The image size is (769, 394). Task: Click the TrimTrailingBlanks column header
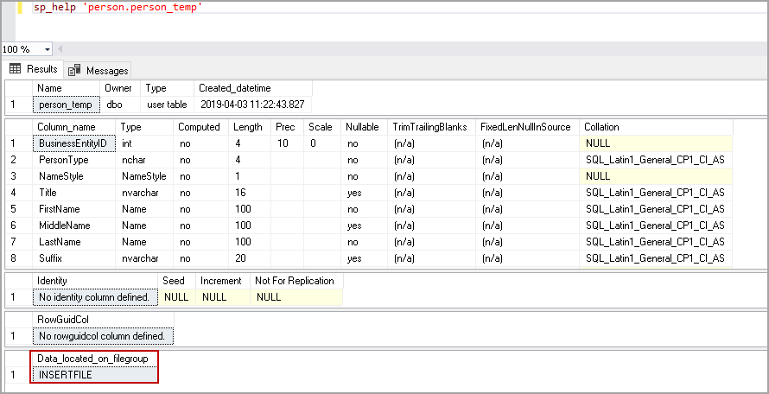click(430, 127)
